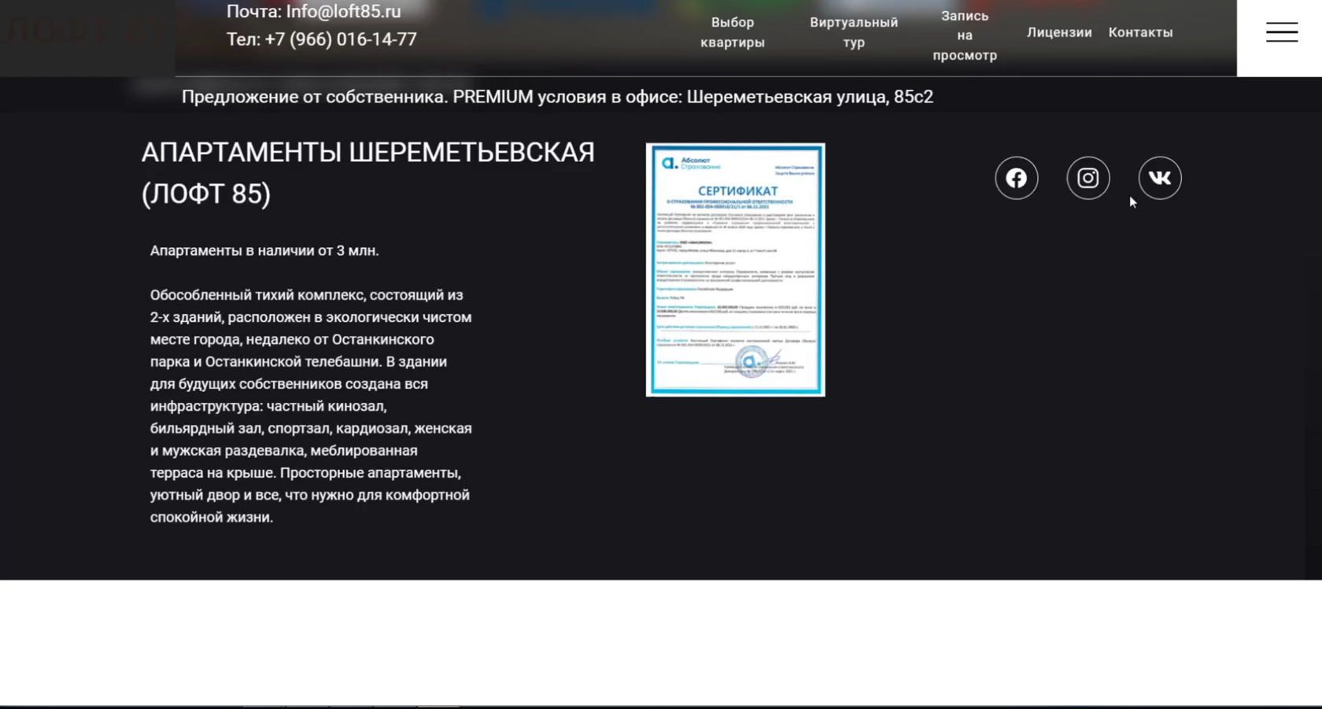Go to Выбор квартиры section

733,32
